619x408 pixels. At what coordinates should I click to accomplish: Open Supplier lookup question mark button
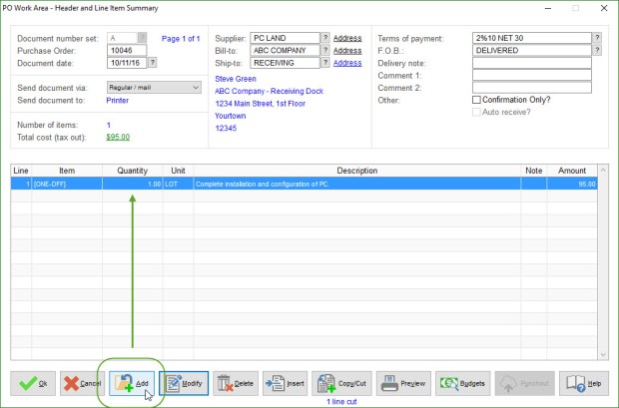click(325, 38)
